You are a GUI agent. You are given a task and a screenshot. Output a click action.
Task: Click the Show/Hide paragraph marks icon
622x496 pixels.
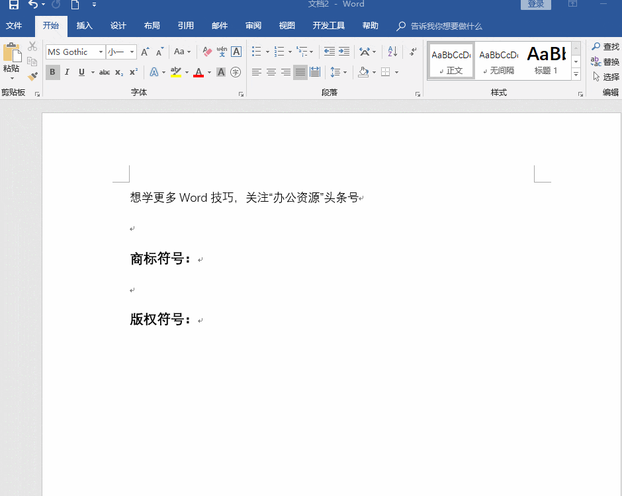coord(412,52)
